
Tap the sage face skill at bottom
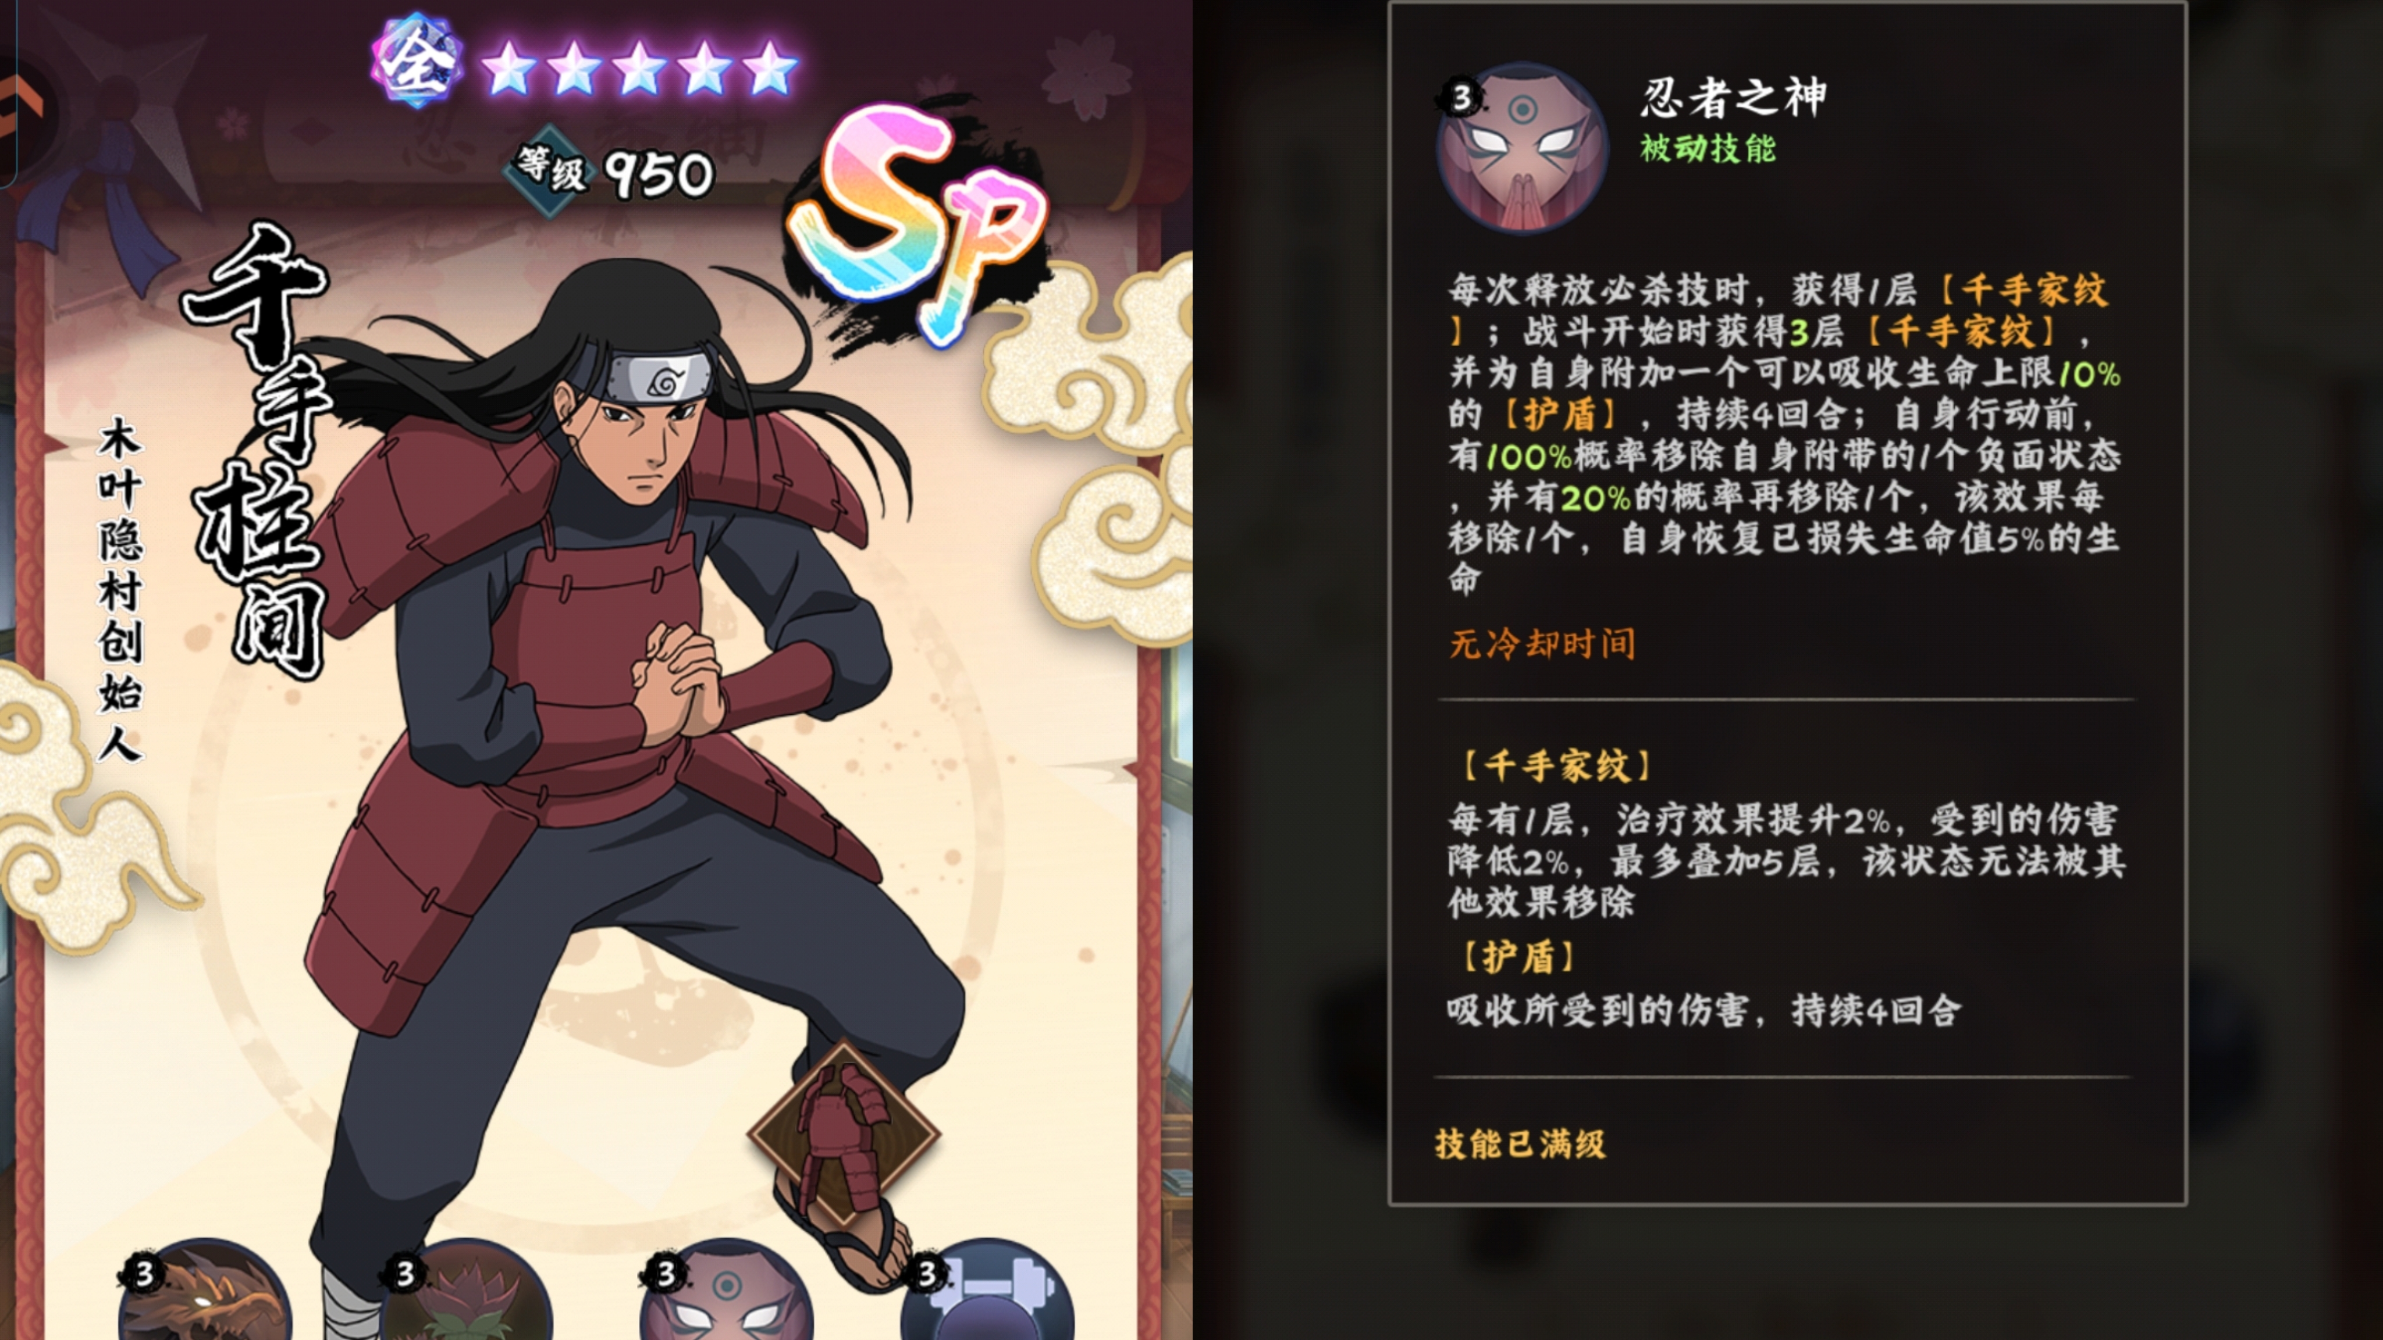[727, 1293]
